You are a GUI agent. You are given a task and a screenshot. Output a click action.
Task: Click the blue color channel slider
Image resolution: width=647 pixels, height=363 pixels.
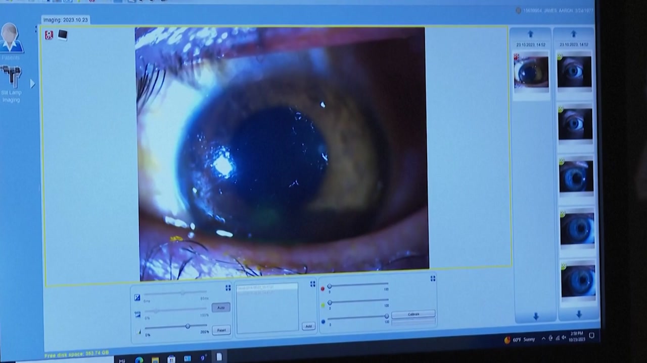coord(357,317)
